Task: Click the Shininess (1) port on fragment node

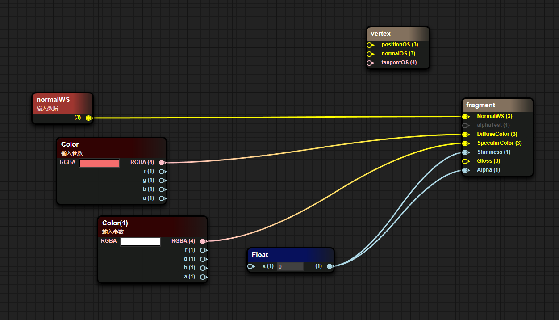Action: point(466,152)
